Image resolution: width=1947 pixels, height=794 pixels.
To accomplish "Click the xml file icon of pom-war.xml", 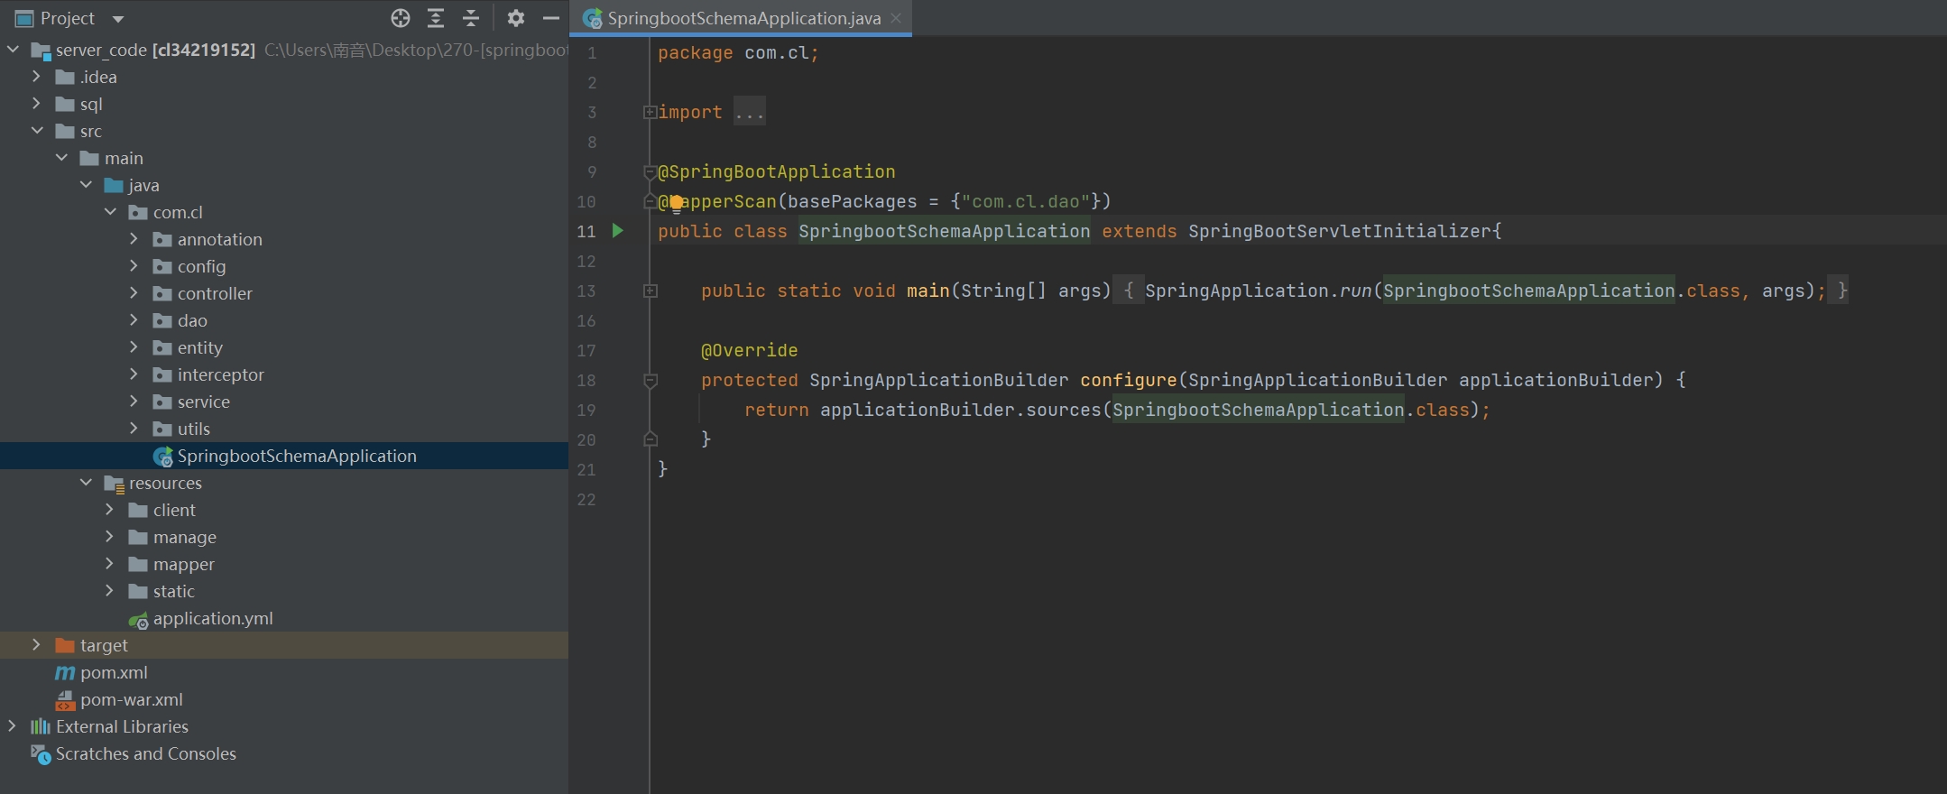I will [65, 700].
